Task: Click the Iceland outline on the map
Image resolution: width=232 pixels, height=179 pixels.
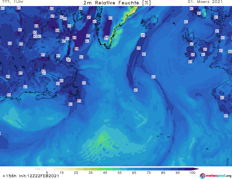Action: click(149, 22)
